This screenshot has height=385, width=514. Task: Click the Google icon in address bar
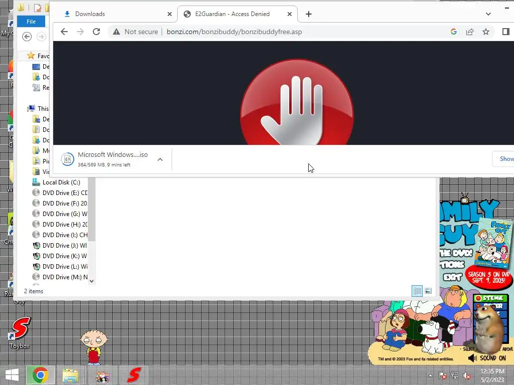click(x=454, y=32)
